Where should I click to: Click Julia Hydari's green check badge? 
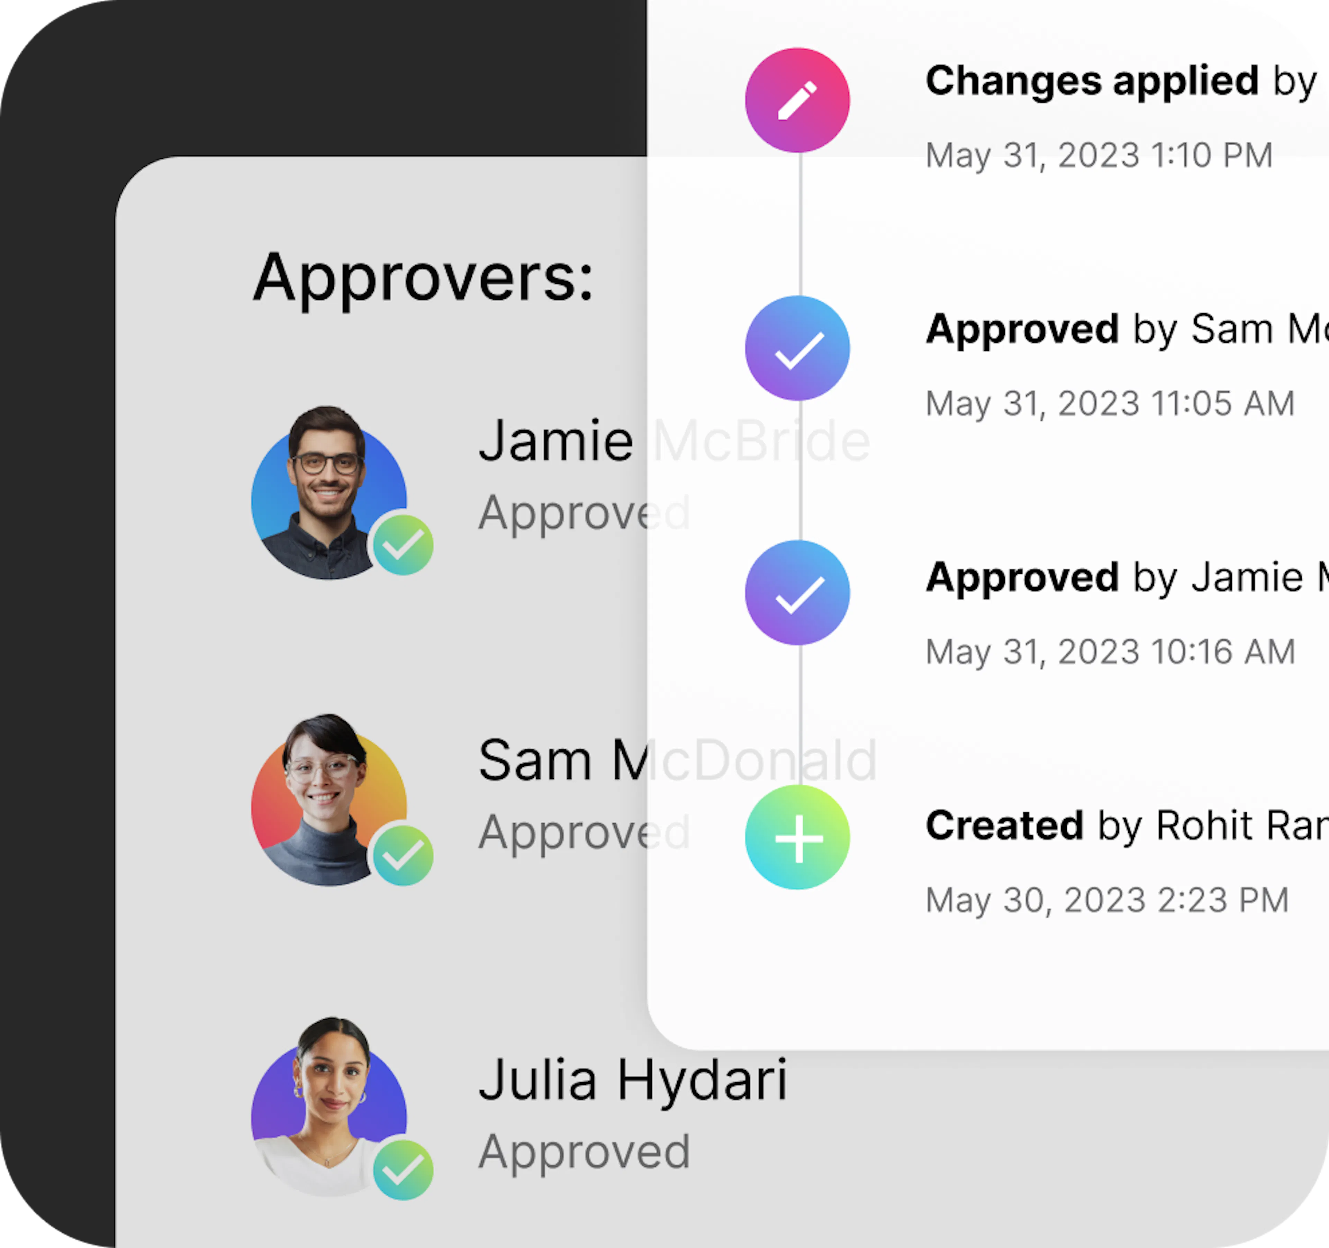pos(403,1170)
